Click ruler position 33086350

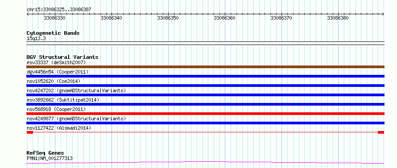click(168, 18)
